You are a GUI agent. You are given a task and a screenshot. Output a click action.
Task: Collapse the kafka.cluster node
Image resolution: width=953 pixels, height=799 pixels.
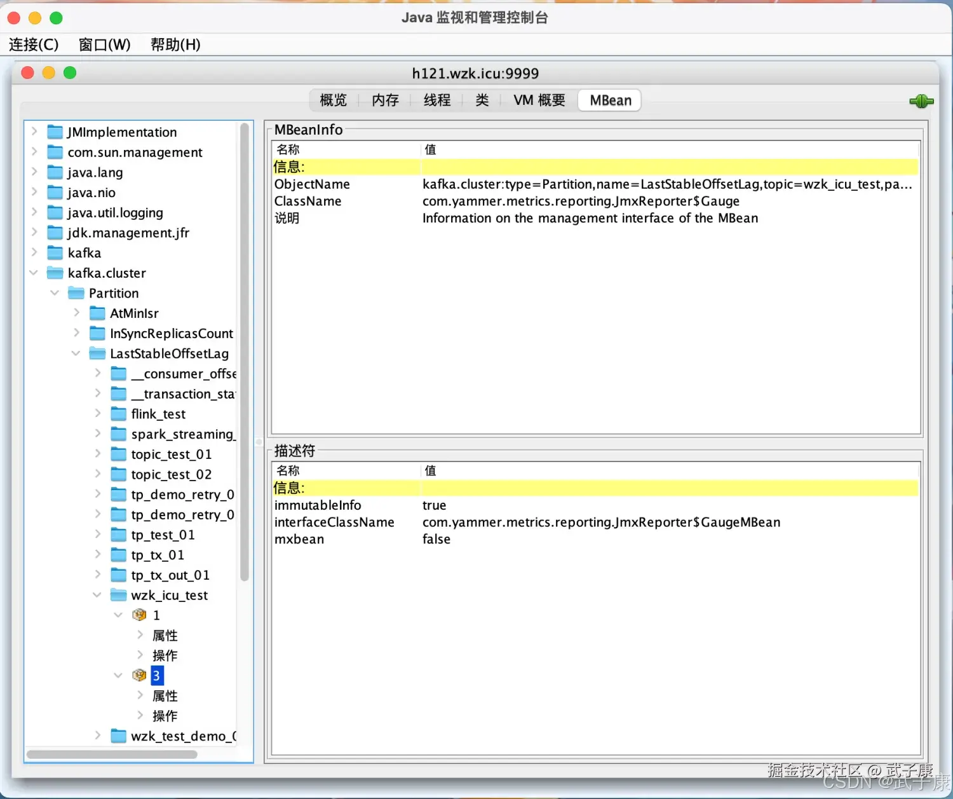coord(34,273)
